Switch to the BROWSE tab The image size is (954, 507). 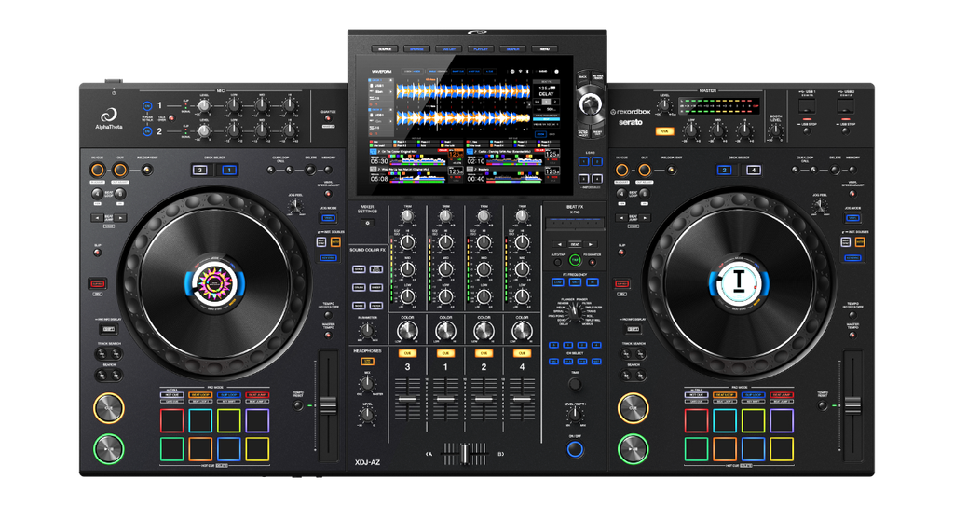(416, 48)
